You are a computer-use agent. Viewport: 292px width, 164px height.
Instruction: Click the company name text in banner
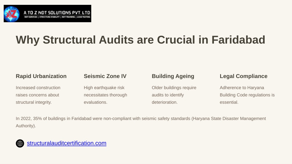(x=57, y=13)
